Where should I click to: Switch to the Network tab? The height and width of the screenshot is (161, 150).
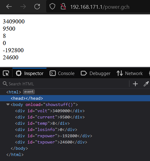130,73
